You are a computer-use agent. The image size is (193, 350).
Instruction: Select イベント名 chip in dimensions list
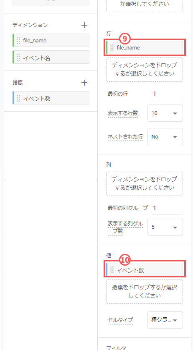[51, 57]
